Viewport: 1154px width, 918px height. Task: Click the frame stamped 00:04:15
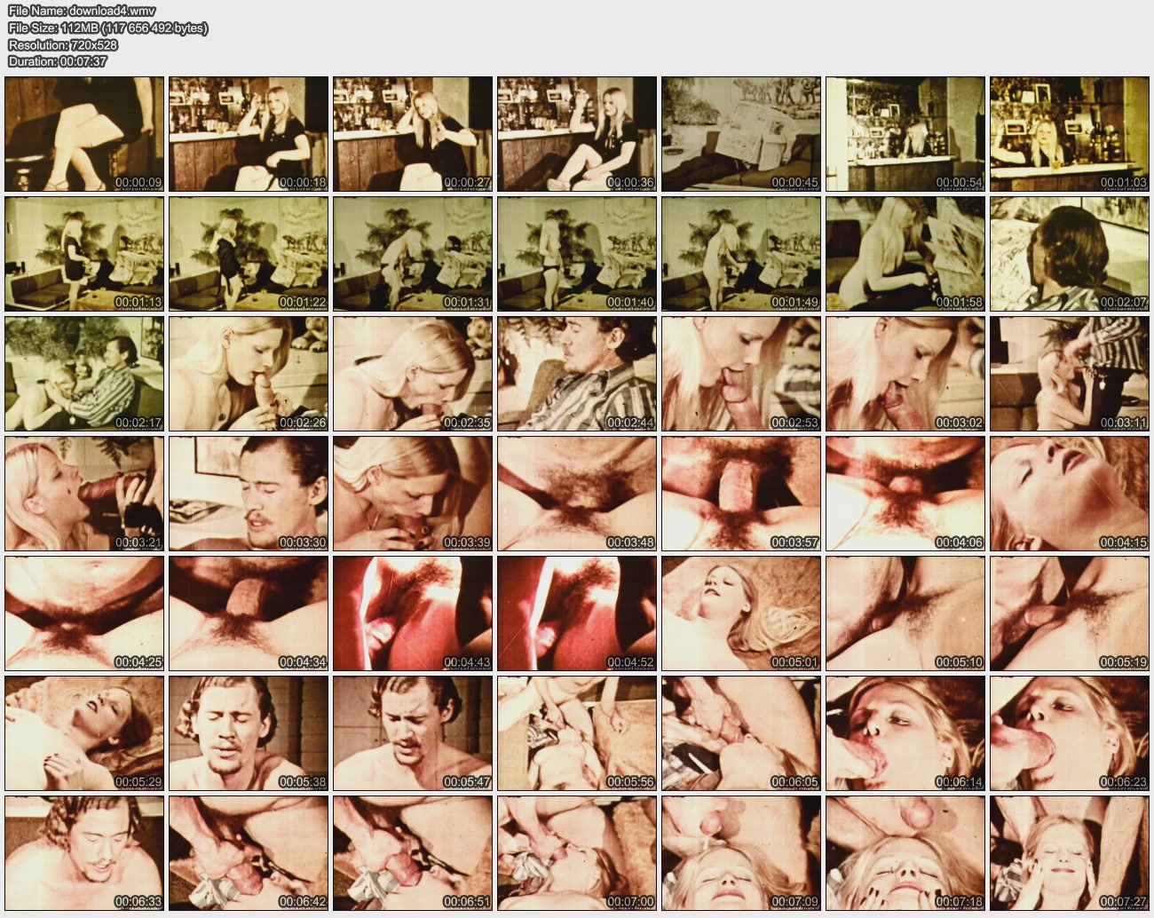(1070, 494)
